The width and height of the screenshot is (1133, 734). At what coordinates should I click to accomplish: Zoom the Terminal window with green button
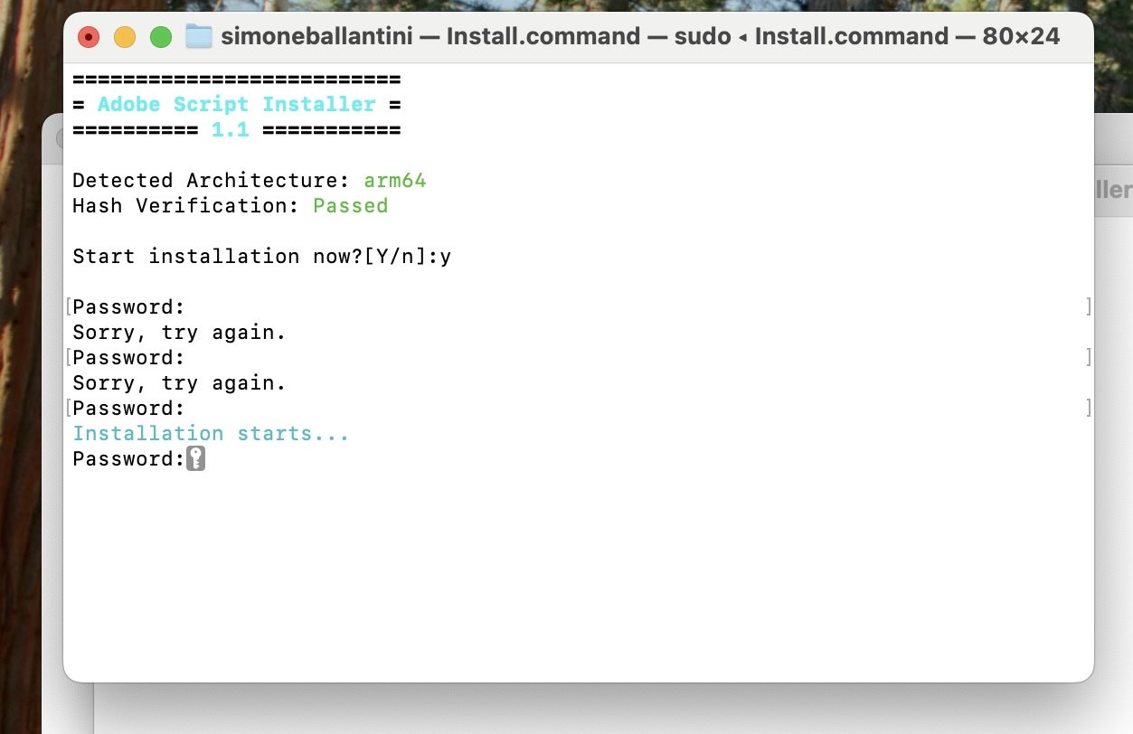tap(161, 37)
